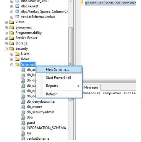Select the db_denydatawriter schema label

click(x=41, y=102)
